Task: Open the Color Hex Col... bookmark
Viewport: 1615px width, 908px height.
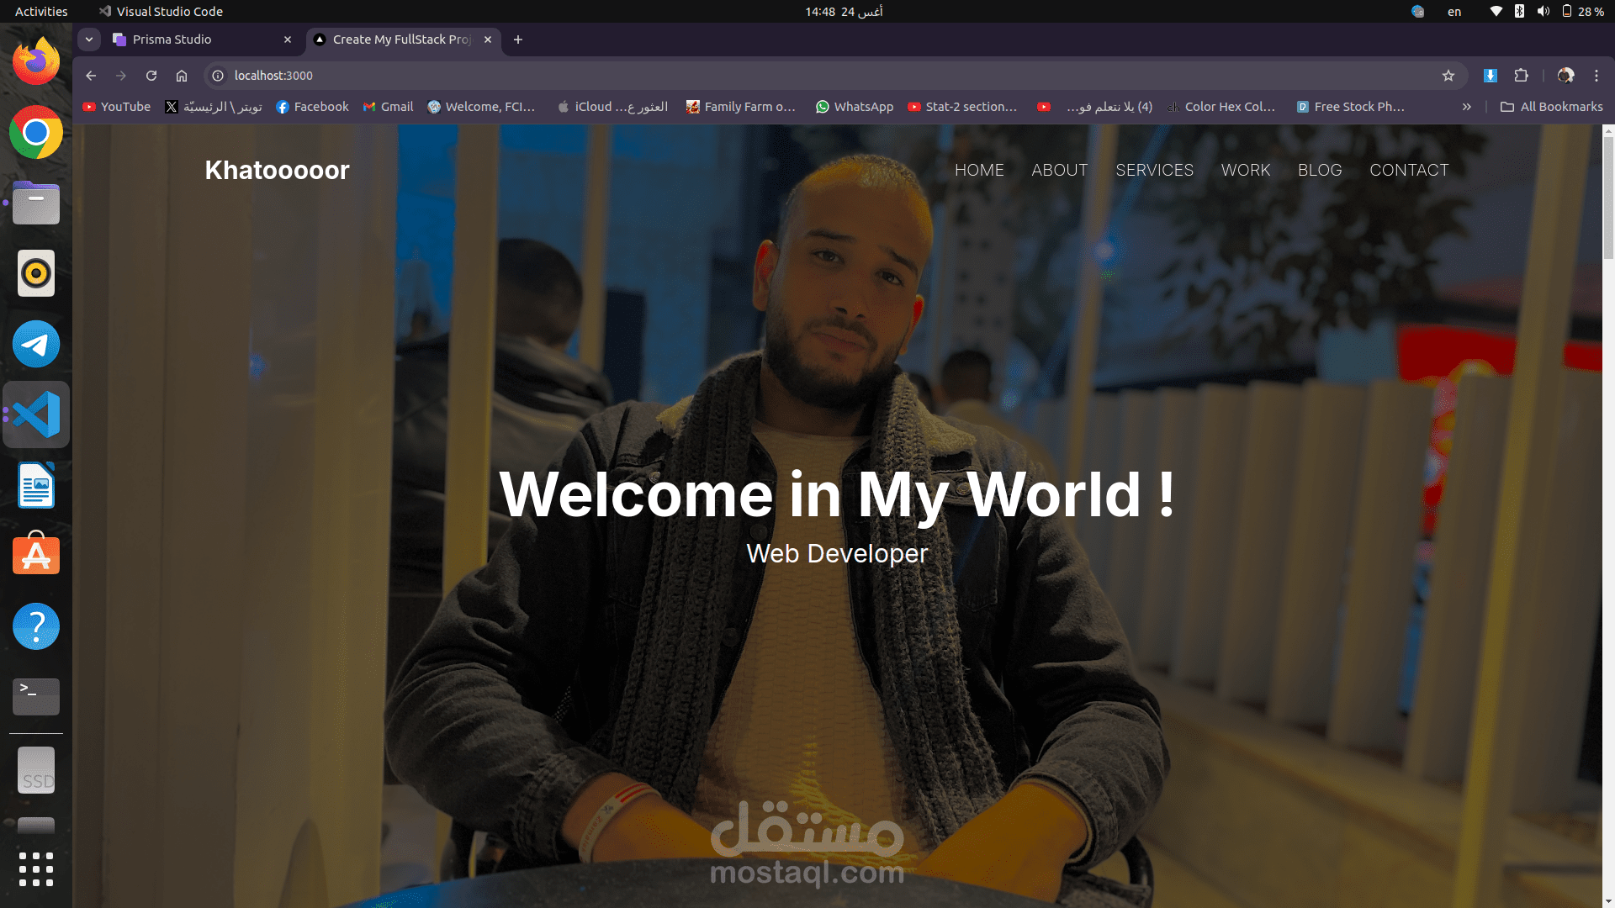Action: [1221, 107]
